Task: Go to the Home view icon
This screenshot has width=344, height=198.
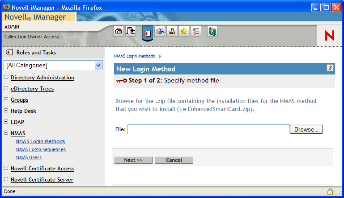Action: coord(119,31)
